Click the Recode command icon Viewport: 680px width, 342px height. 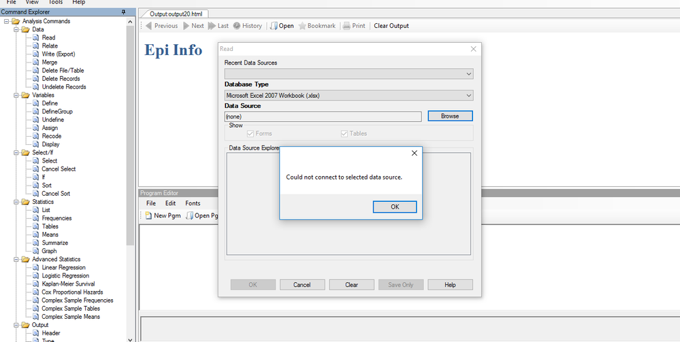(35, 136)
